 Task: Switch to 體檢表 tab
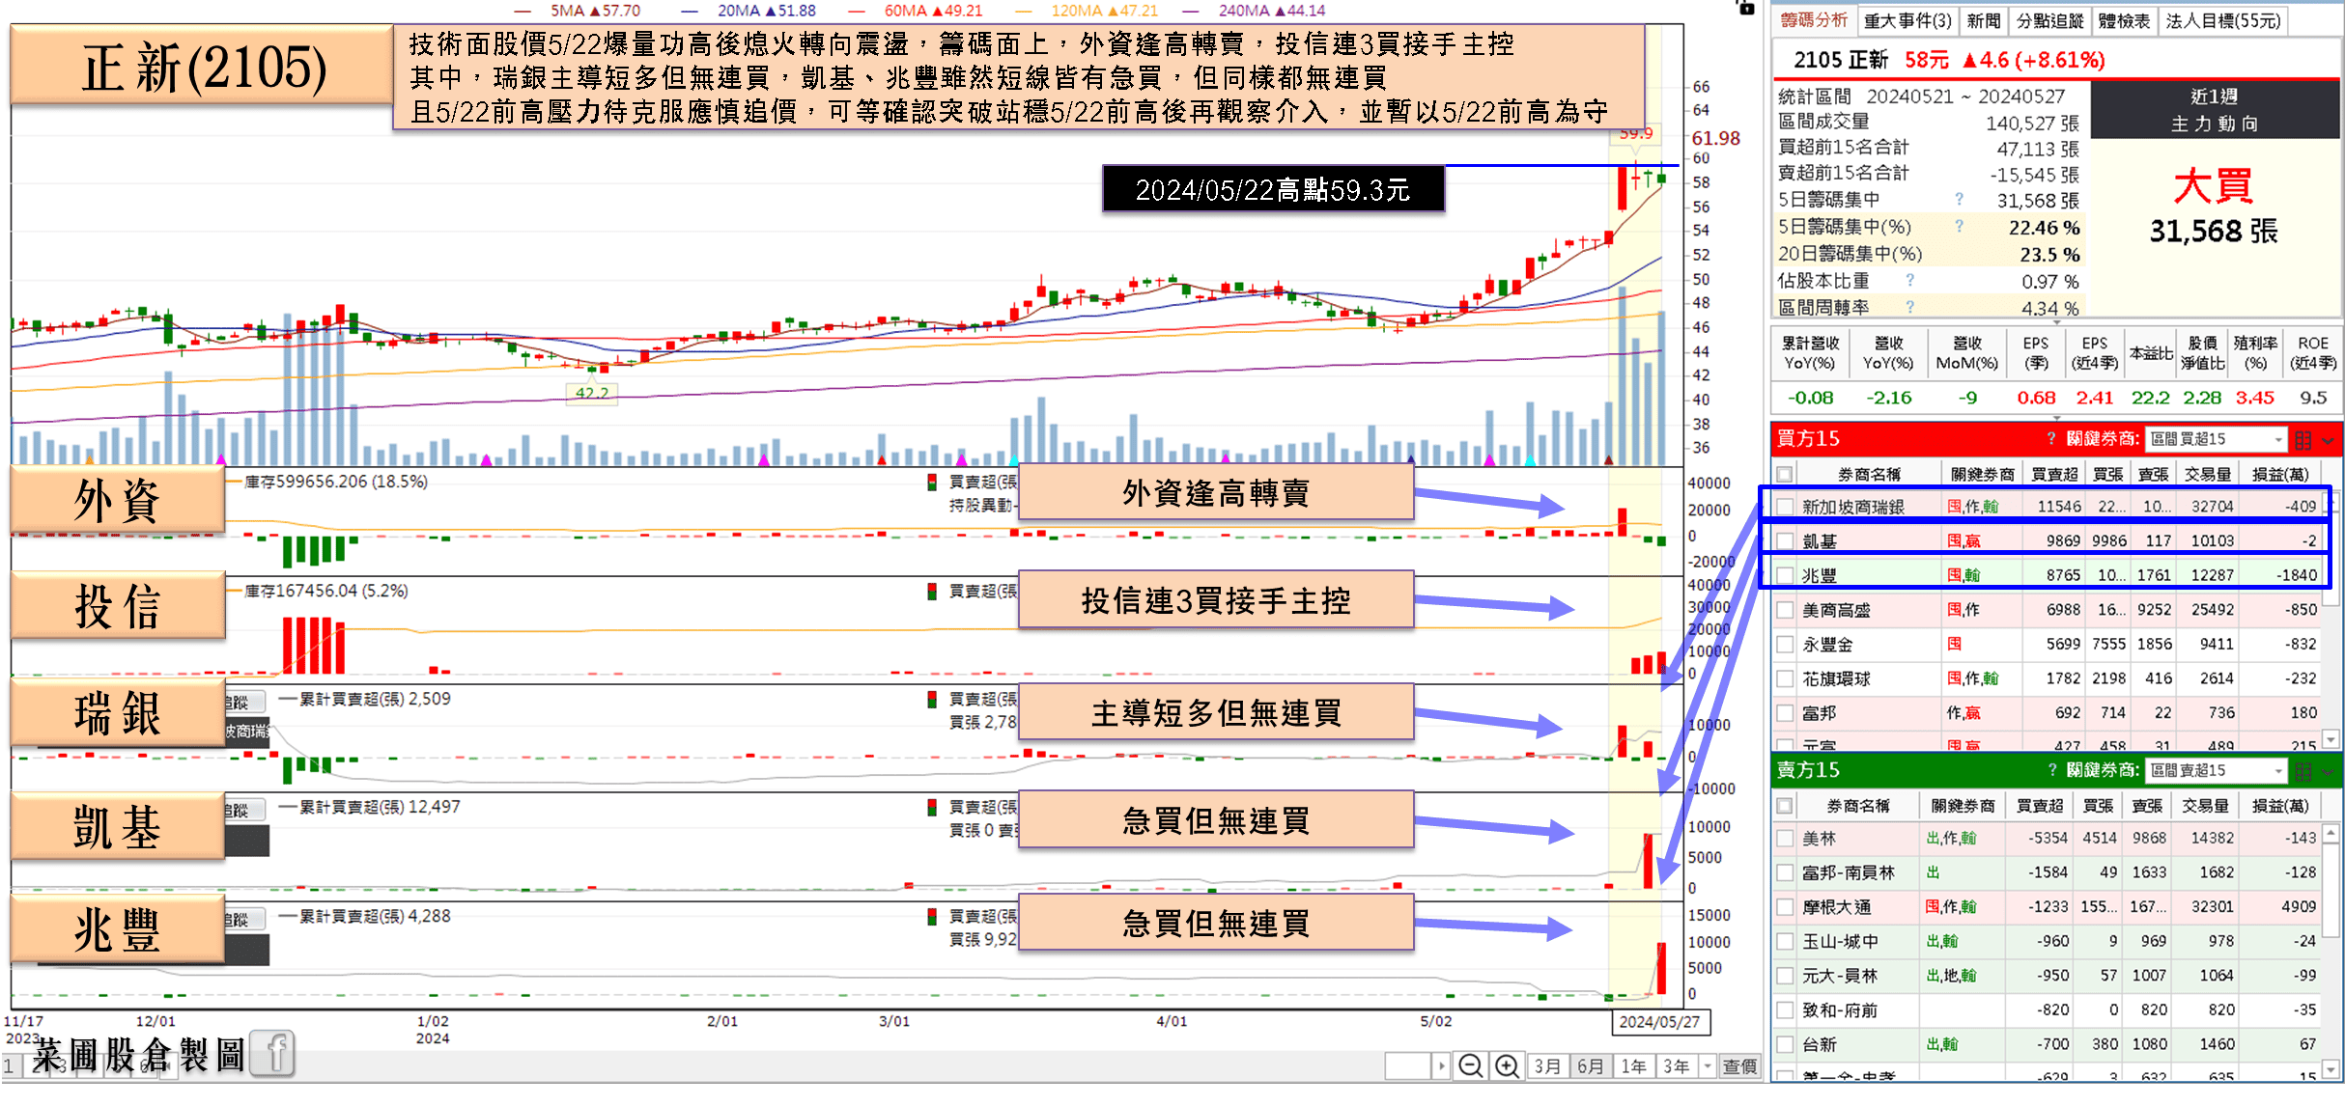2124,20
